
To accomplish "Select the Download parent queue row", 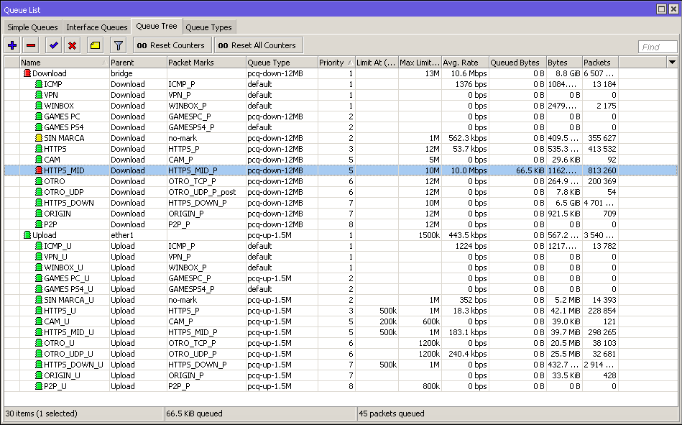I will point(50,73).
